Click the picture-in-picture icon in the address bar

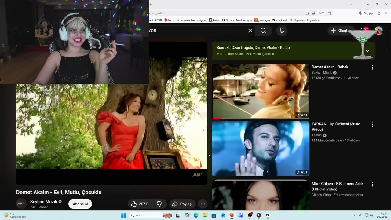tap(307, 13)
